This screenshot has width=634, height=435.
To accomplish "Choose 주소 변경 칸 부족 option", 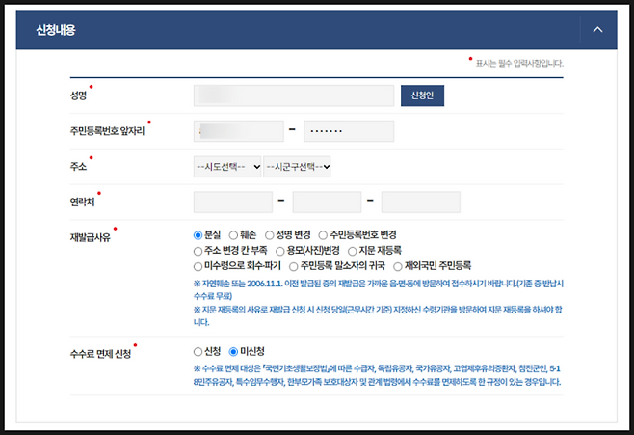I will click(199, 250).
